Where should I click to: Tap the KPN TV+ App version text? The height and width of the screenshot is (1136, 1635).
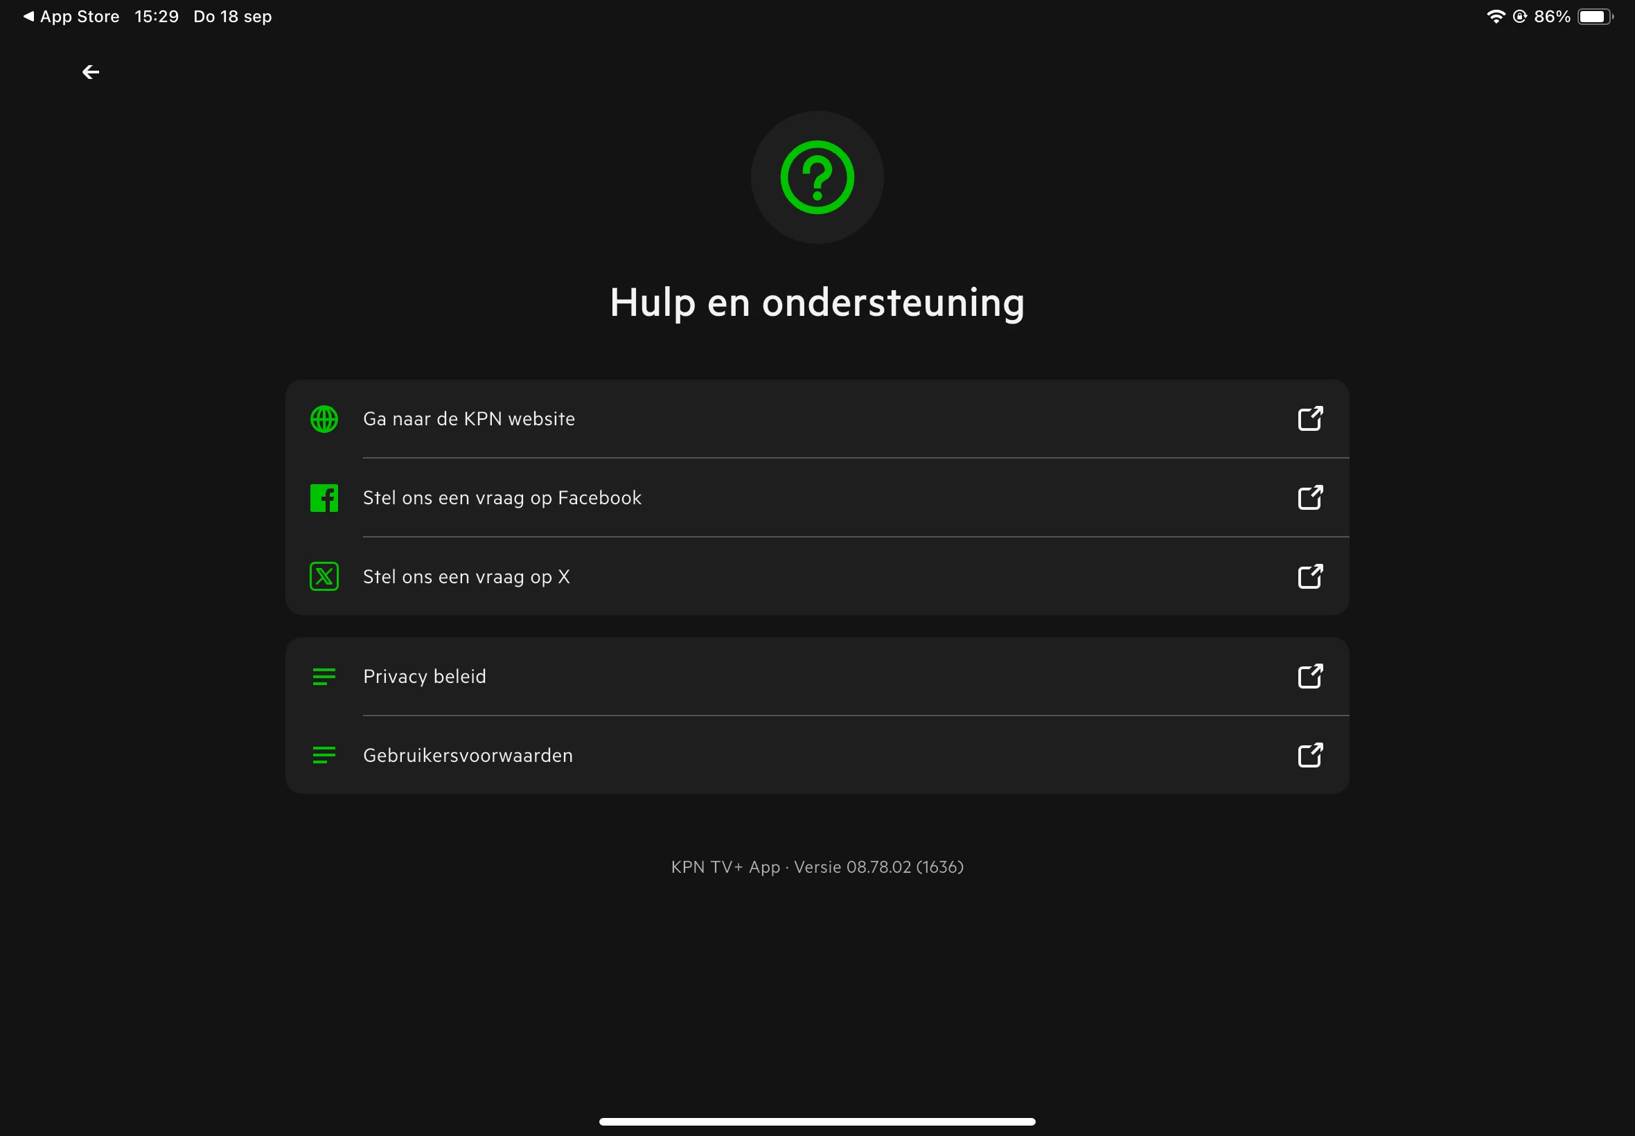click(816, 867)
